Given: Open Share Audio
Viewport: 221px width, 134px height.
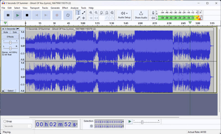Looking at the screenshot, I should [141, 15].
